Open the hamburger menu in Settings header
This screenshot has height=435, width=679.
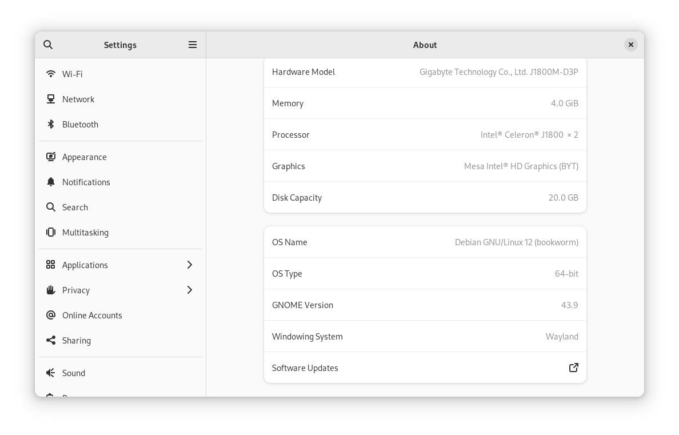click(x=192, y=45)
